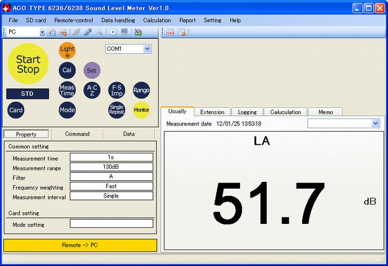Image resolution: width=388 pixels, height=266 pixels.
Task: Click the Card setting heading
Action: click(24, 213)
